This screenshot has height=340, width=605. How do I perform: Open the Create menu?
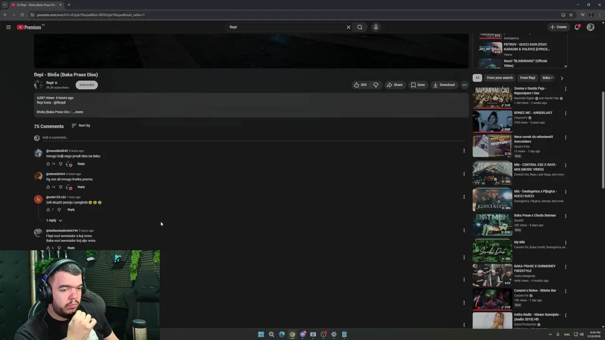[x=558, y=27]
